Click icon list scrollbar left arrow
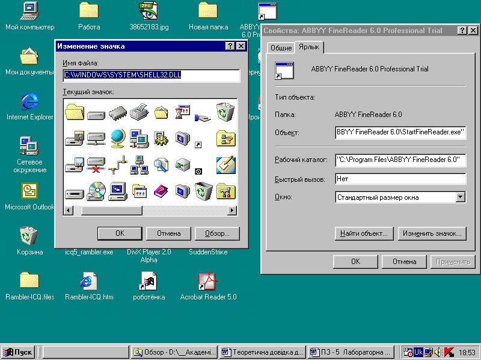 (69, 211)
